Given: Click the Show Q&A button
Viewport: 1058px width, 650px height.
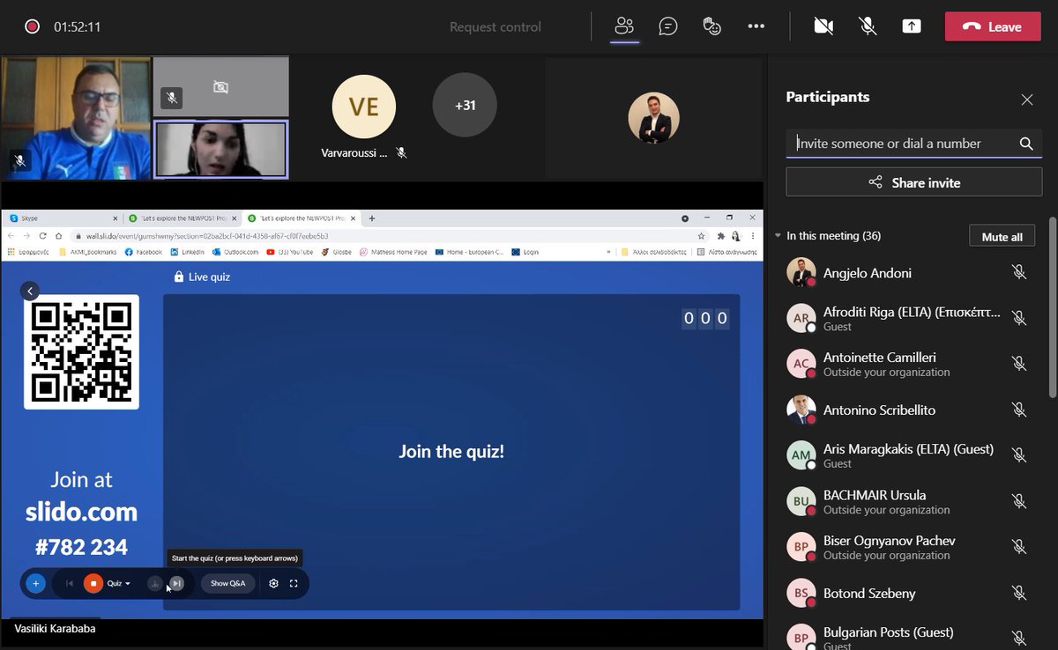Looking at the screenshot, I should [x=227, y=583].
